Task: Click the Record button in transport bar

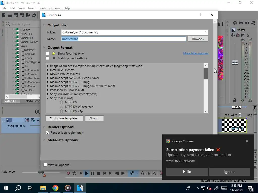Action: tap(68, 173)
